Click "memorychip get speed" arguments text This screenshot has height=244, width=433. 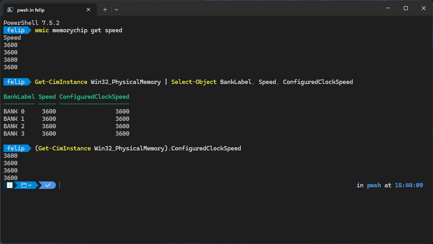click(x=87, y=30)
